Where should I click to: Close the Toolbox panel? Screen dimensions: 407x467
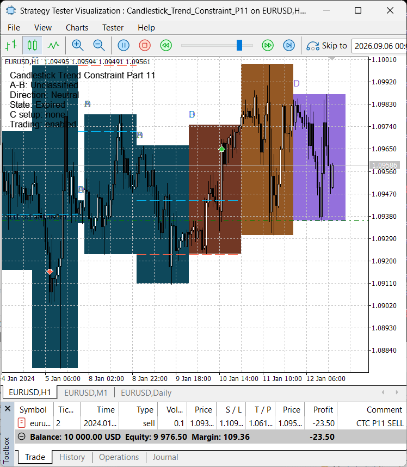point(8,408)
